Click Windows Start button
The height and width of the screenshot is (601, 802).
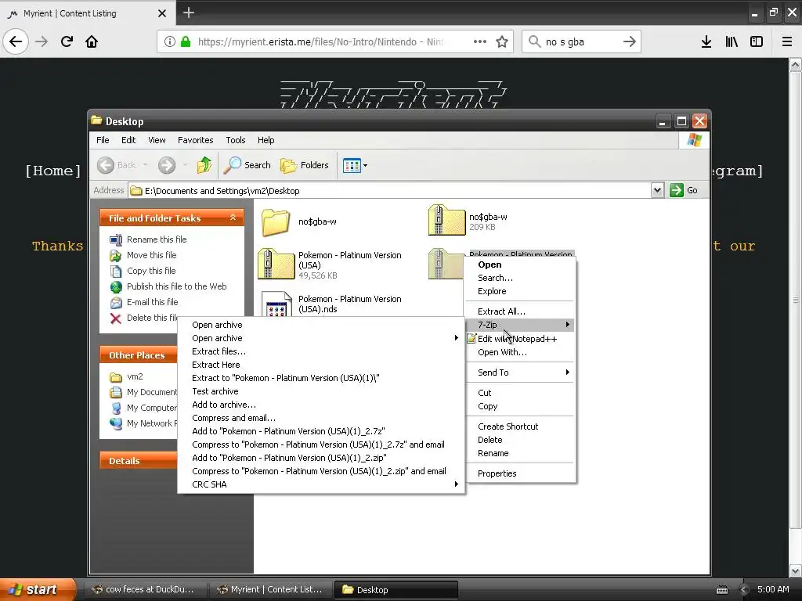[38, 589]
